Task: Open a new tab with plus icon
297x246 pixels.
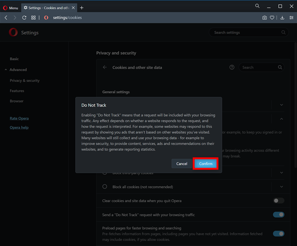Action: pyautogui.click(x=82, y=8)
